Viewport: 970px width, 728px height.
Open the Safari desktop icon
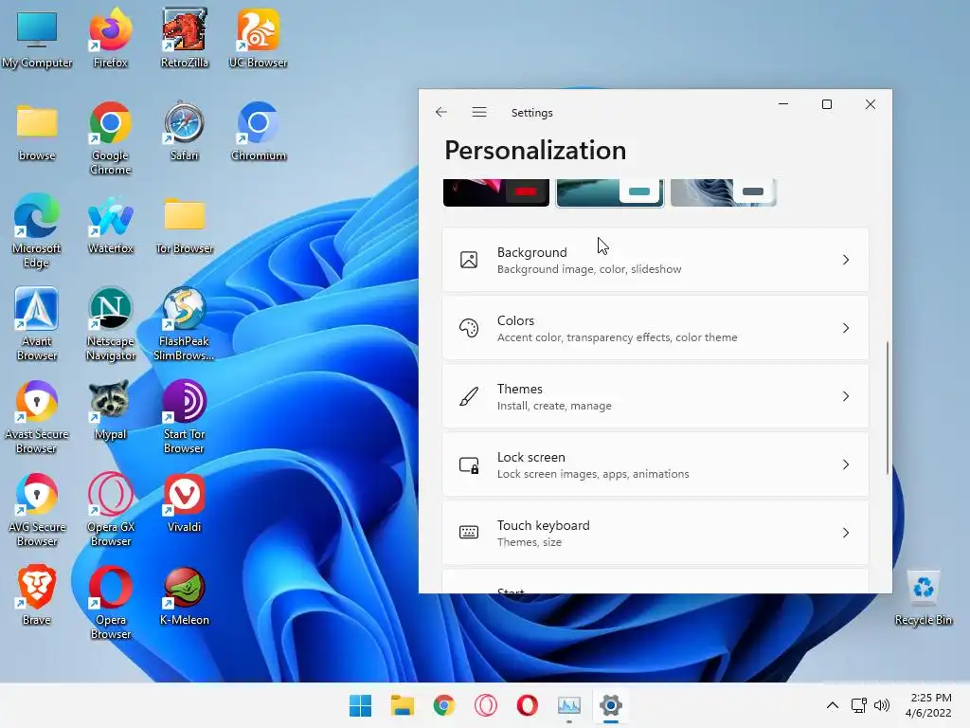[185, 132]
